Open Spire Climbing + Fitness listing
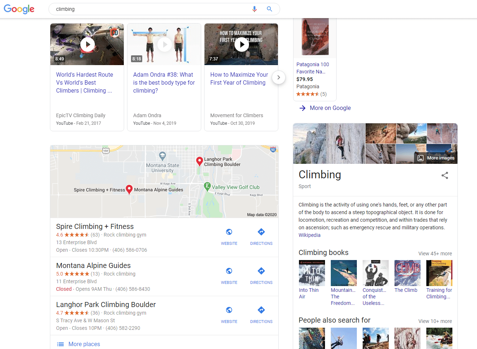Image resolution: width=477 pixels, height=349 pixels. click(x=95, y=226)
